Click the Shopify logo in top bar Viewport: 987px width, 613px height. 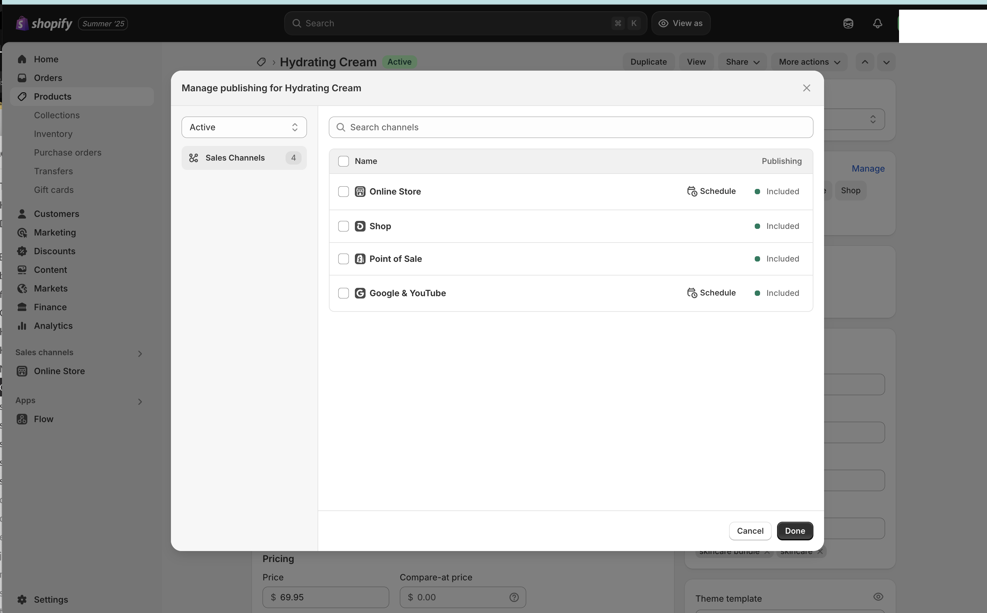[x=44, y=24]
